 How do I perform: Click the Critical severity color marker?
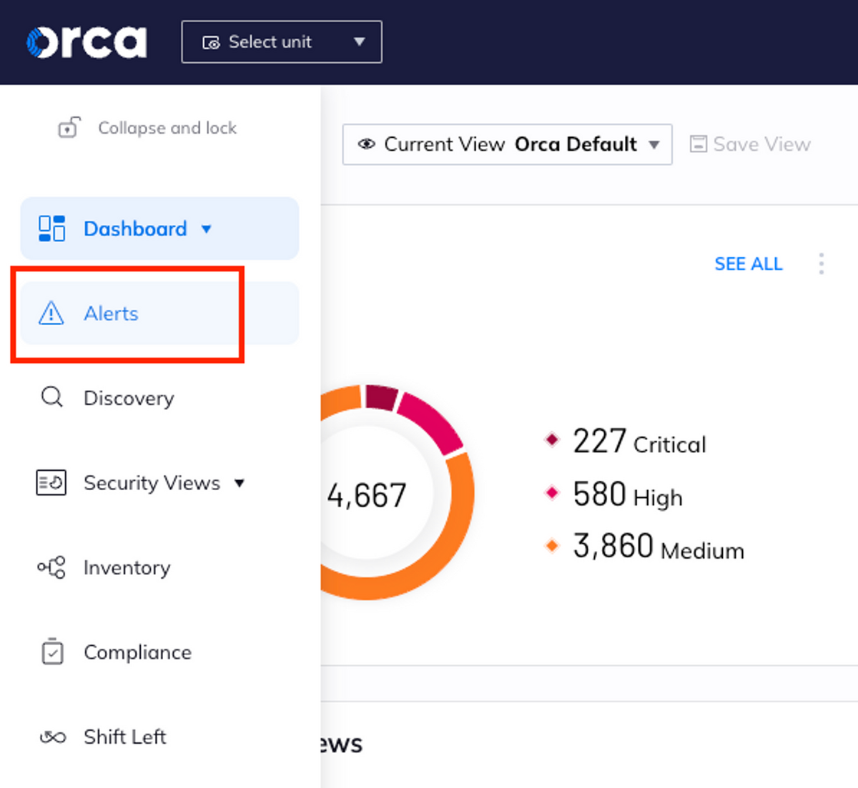[x=552, y=440]
